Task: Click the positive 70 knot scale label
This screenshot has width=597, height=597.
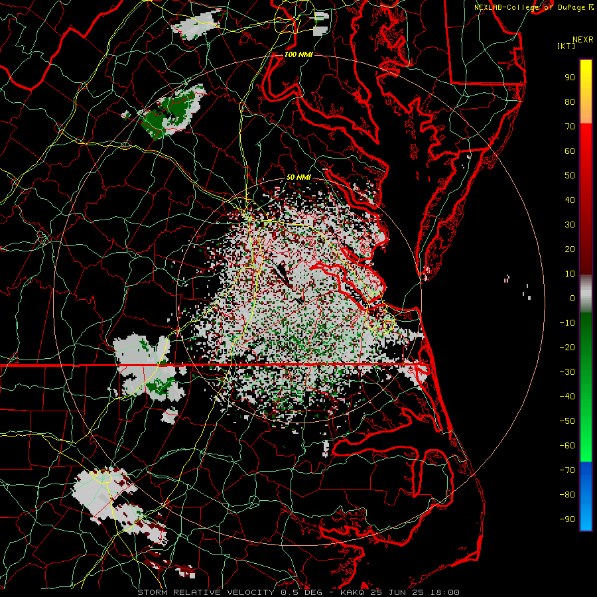Action: pos(570,127)
